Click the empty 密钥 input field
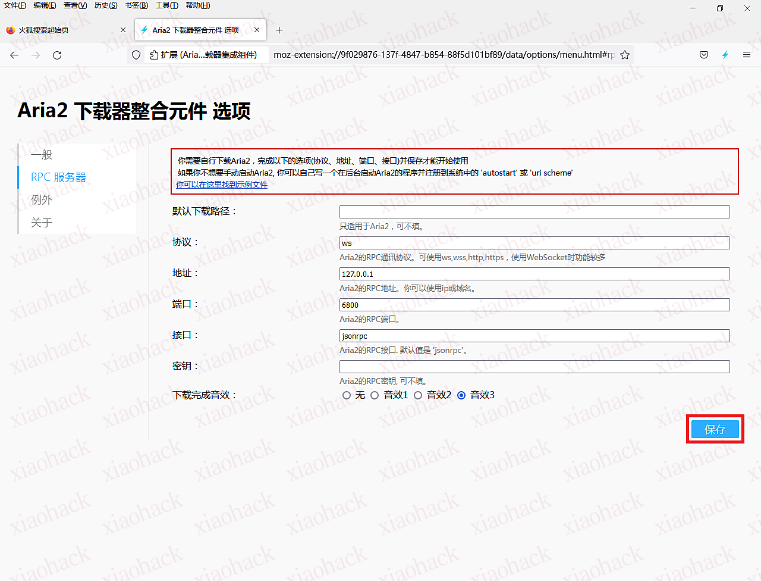 coord(534,367)
